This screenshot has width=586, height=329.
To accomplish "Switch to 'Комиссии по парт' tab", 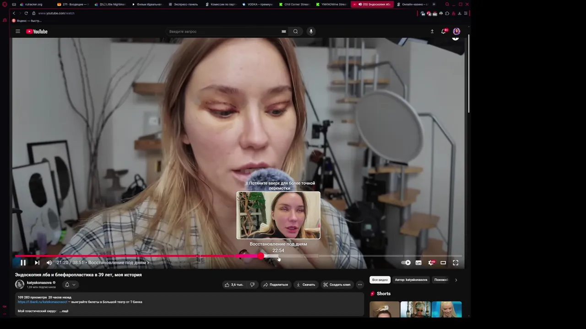I will click(221, 4).
